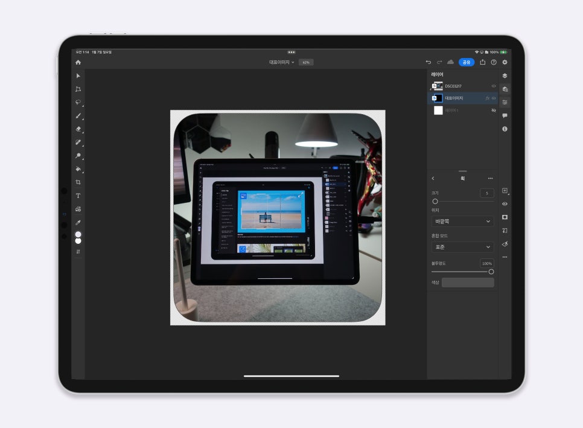
Task: Toggle layer visibility from taskbar eye
Action: [505, 204]
